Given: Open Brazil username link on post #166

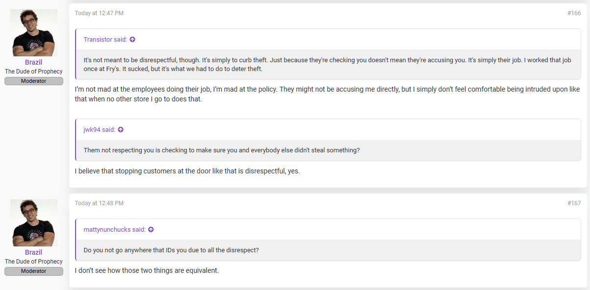Looking at the screenshot, I should (x=34, y=63).
